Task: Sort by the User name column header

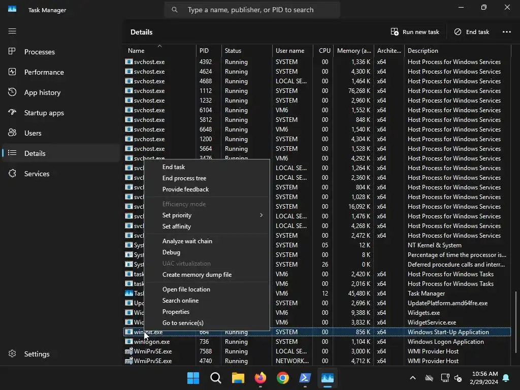Action: tap(292, 51)
